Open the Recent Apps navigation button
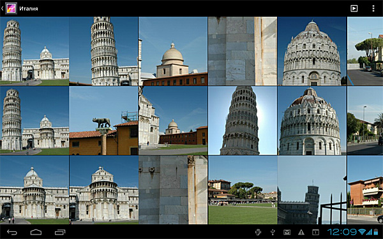 pos(60,232)
